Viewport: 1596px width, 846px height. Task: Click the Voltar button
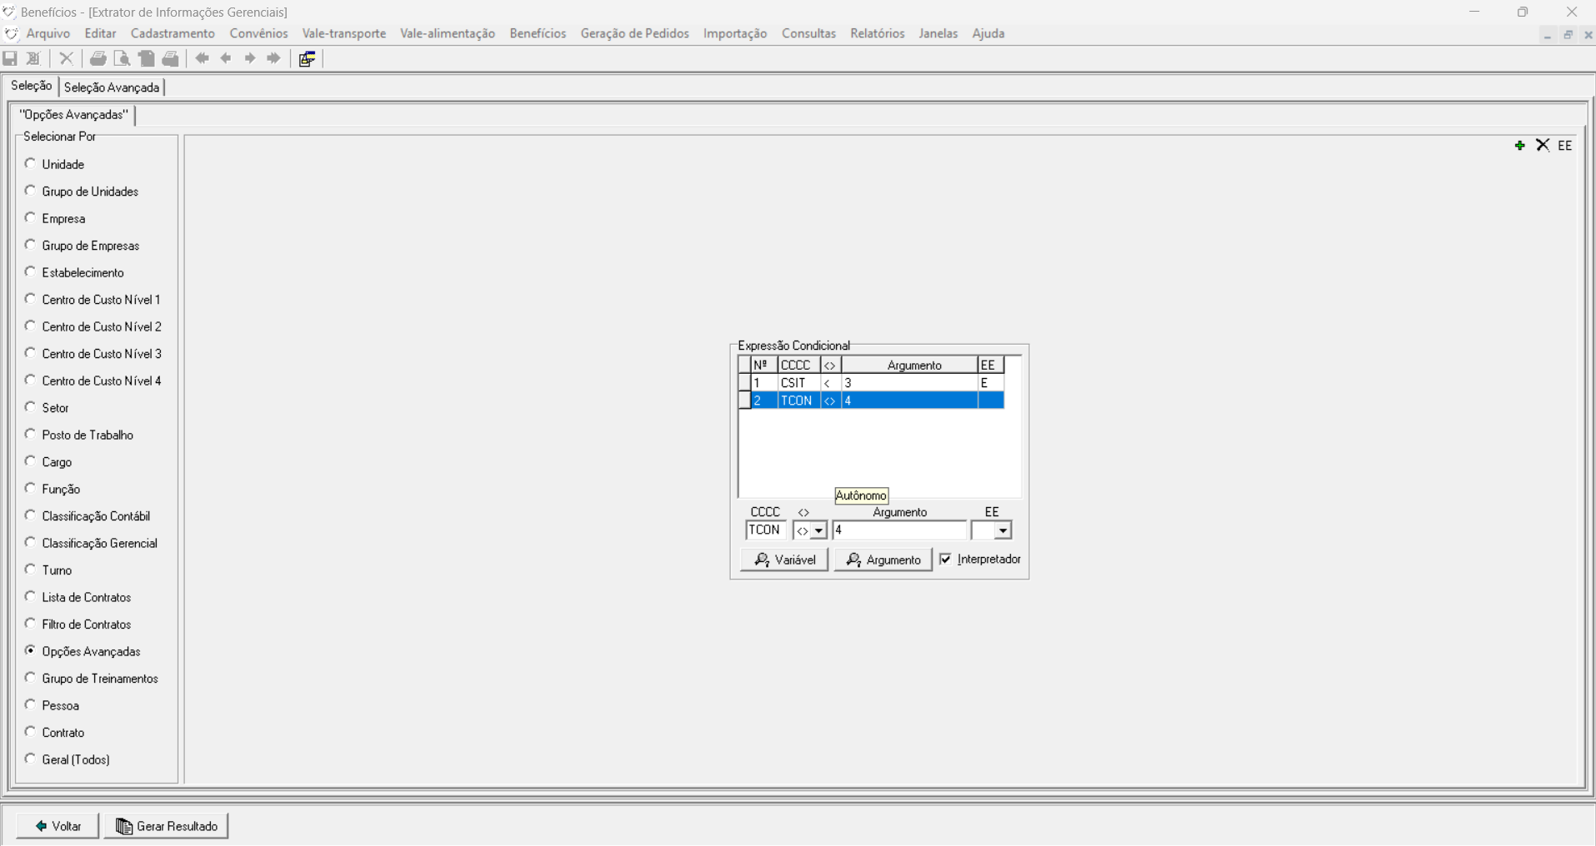tap(58, 826)
